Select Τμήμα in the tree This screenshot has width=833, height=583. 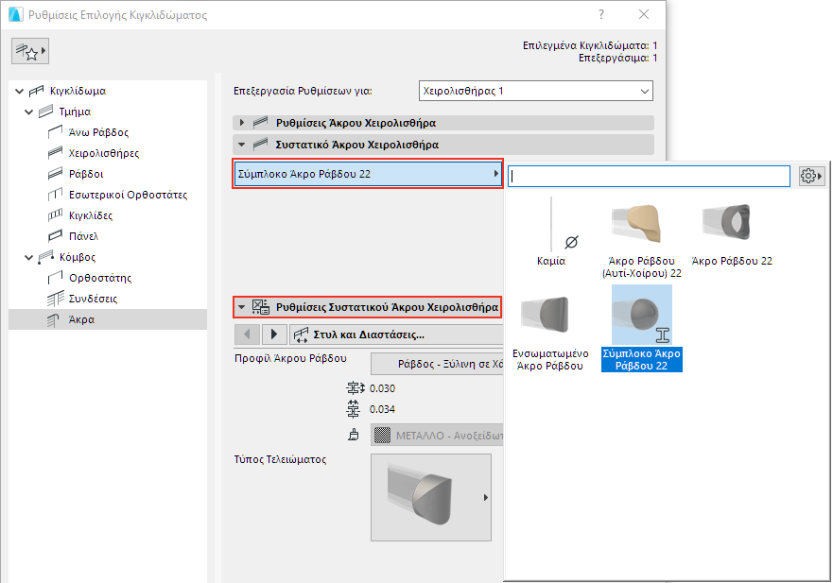[x=75, y=111]
